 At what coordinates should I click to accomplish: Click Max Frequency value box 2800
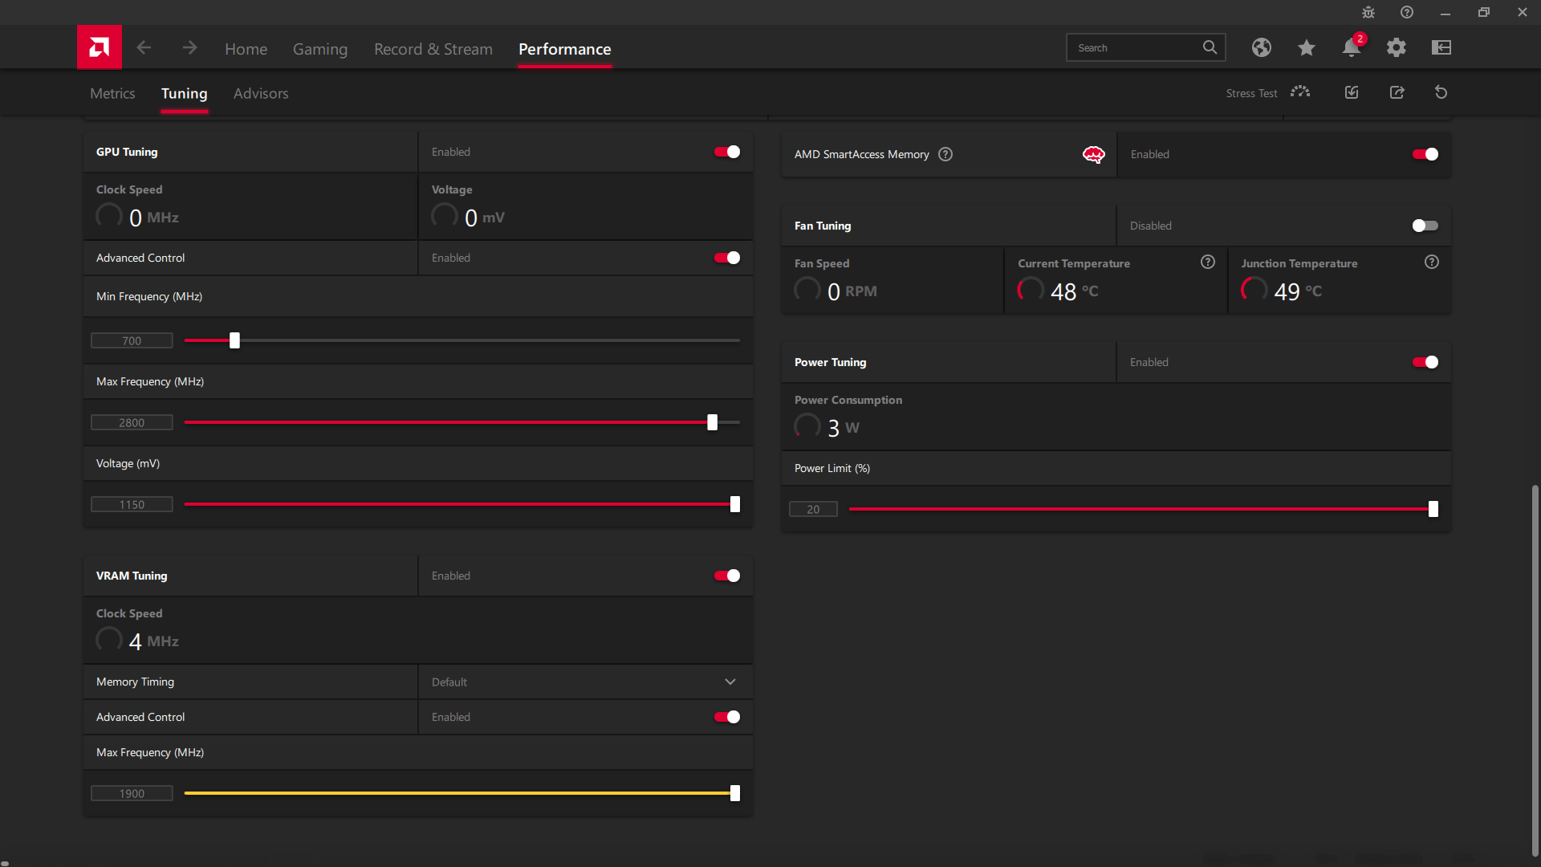point(132,422)
